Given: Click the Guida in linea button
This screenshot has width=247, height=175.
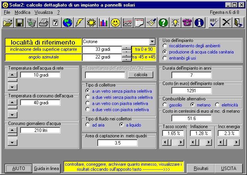Looking at the screenshot, I should (46, 168).
